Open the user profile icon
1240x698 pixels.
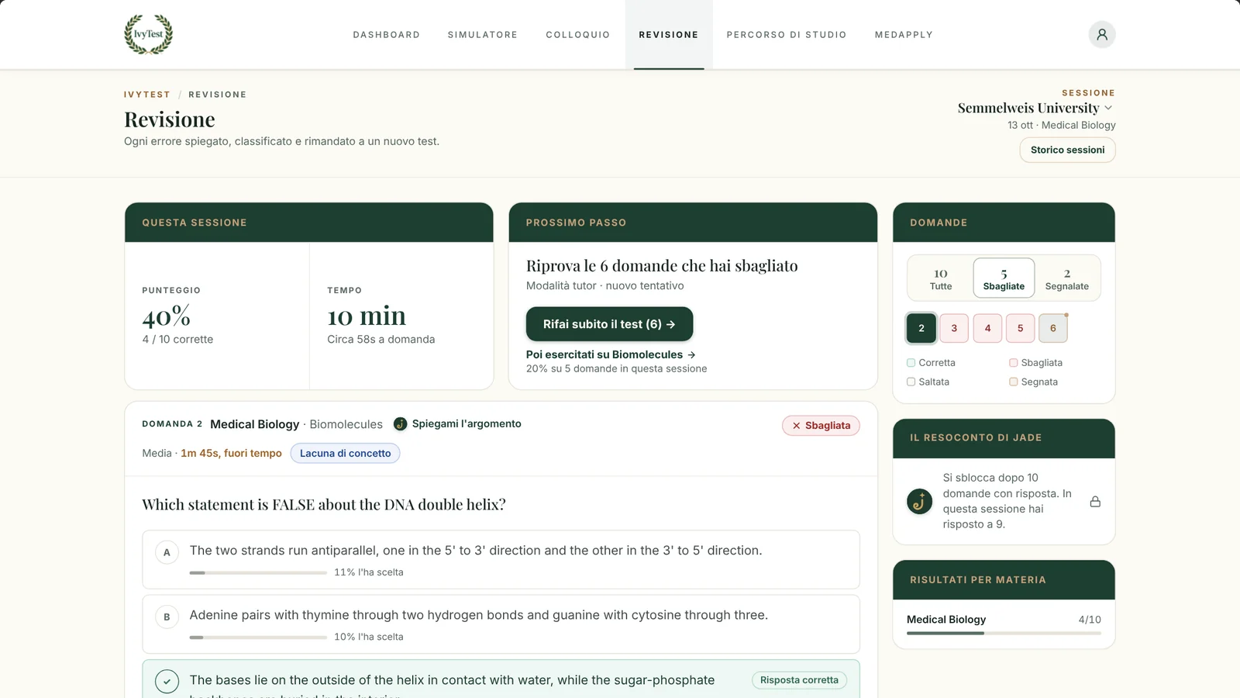[x=1101, y=34]
